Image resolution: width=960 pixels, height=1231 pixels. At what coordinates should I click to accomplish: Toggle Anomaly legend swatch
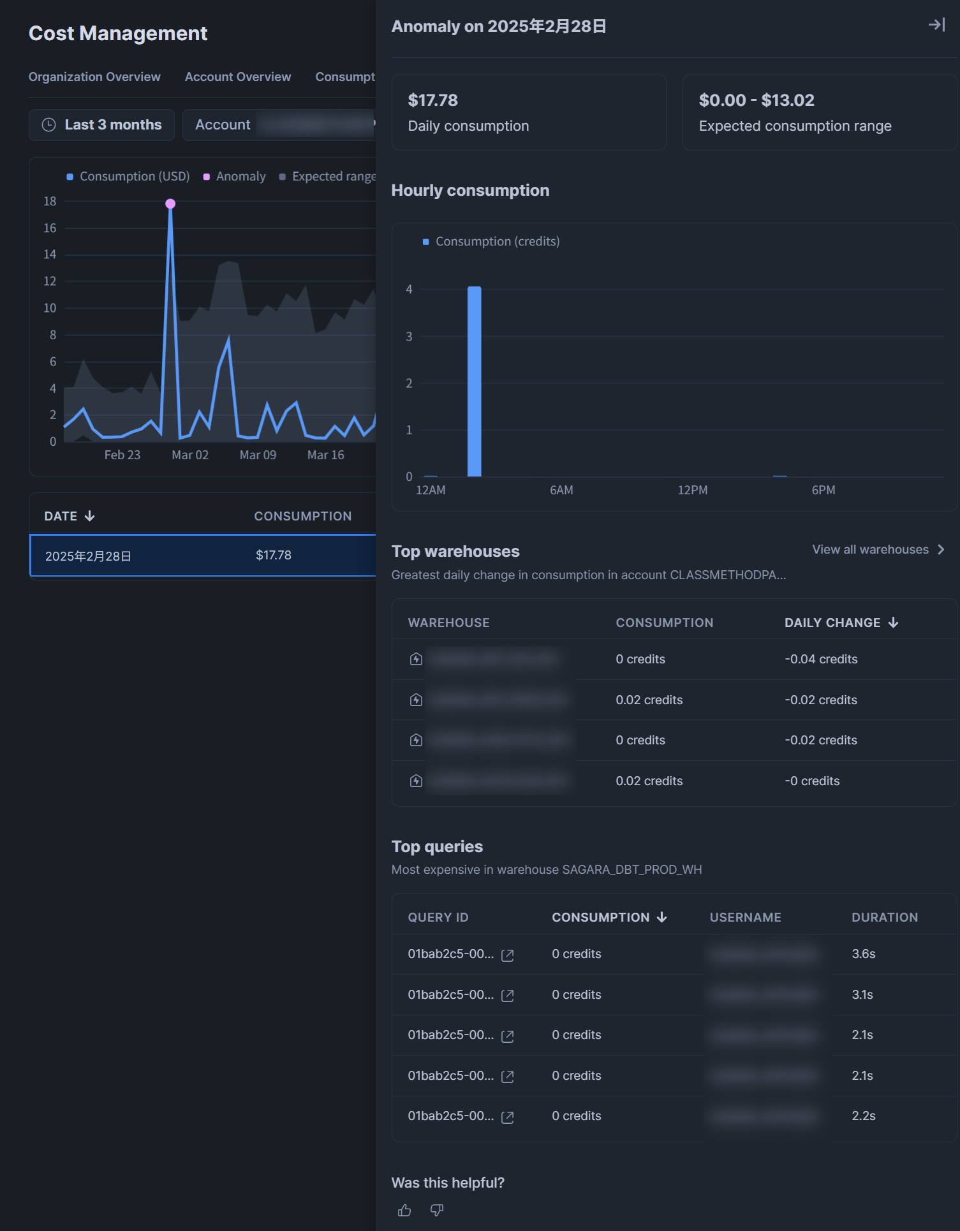pos(207,177)
